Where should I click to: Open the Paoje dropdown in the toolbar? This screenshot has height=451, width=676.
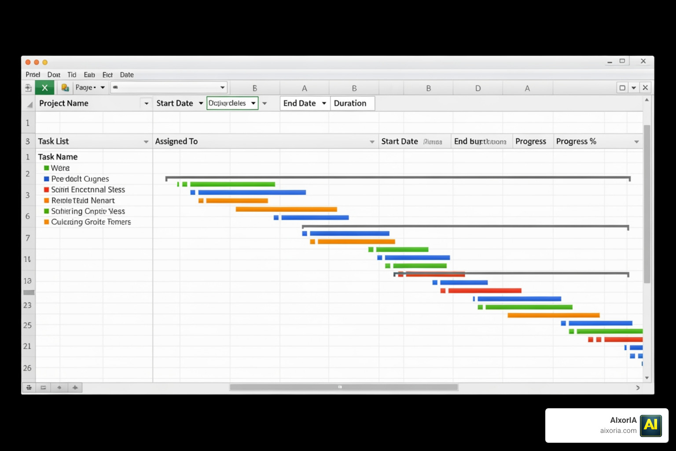pos(103,88)
